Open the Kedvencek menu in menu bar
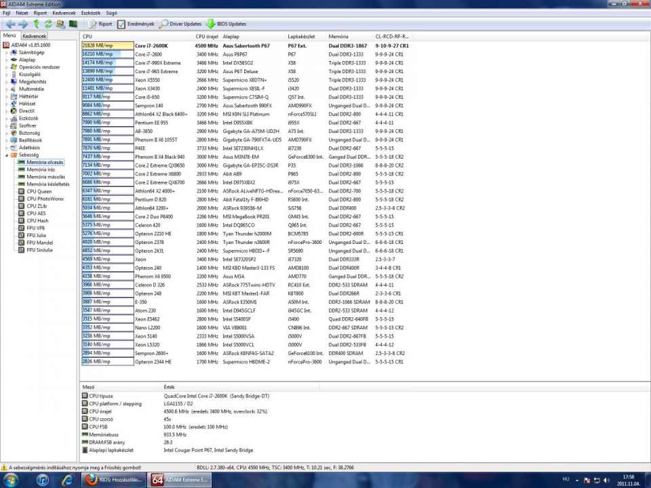This screenshot has width=651, height=488. click(x=64, y=13)
